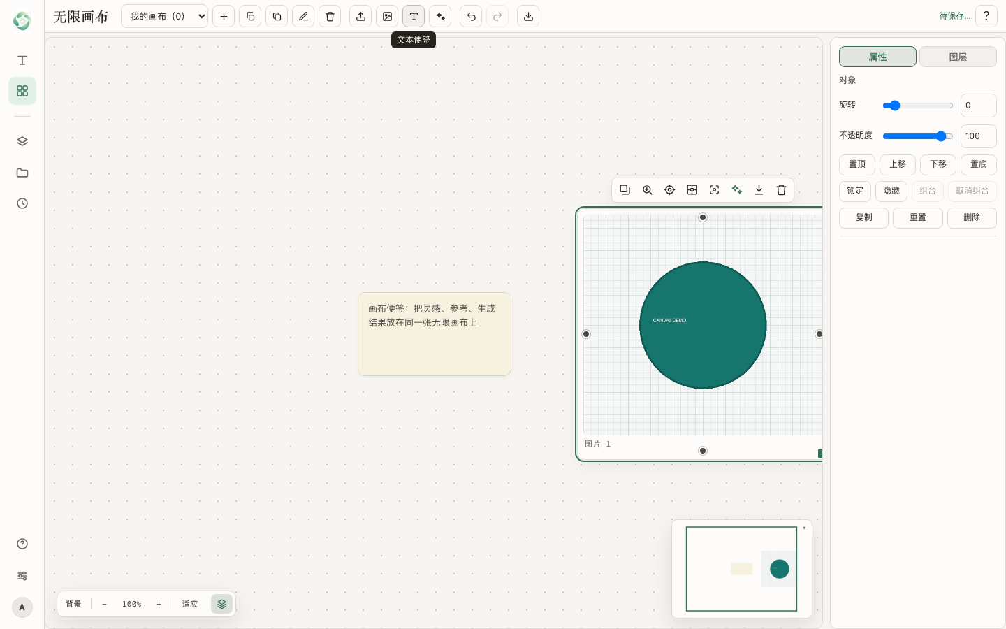Click the redo arrow icon
Viewport: 1006px width, 629px height.
pos(497,16)
